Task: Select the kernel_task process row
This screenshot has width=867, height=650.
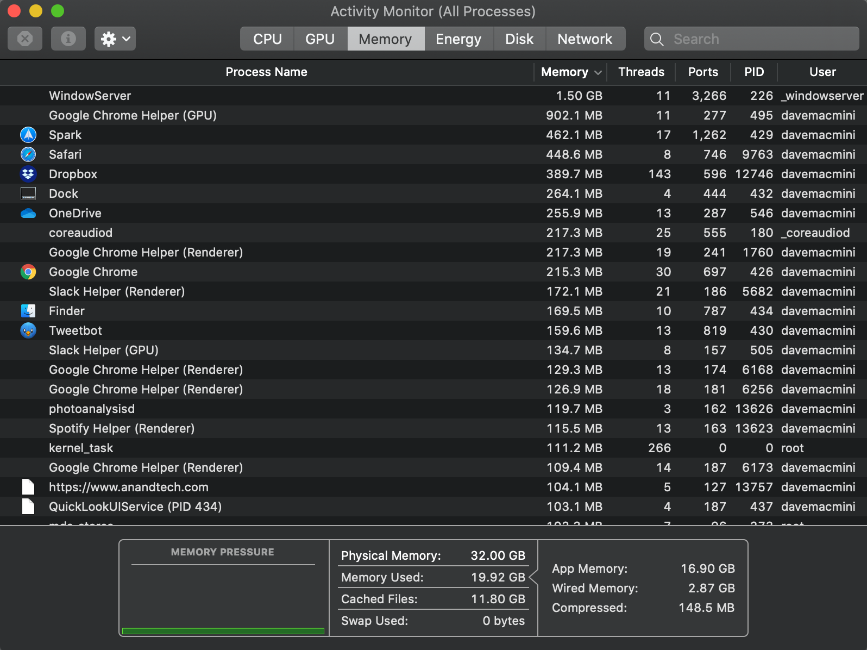Action: [434, 448]
